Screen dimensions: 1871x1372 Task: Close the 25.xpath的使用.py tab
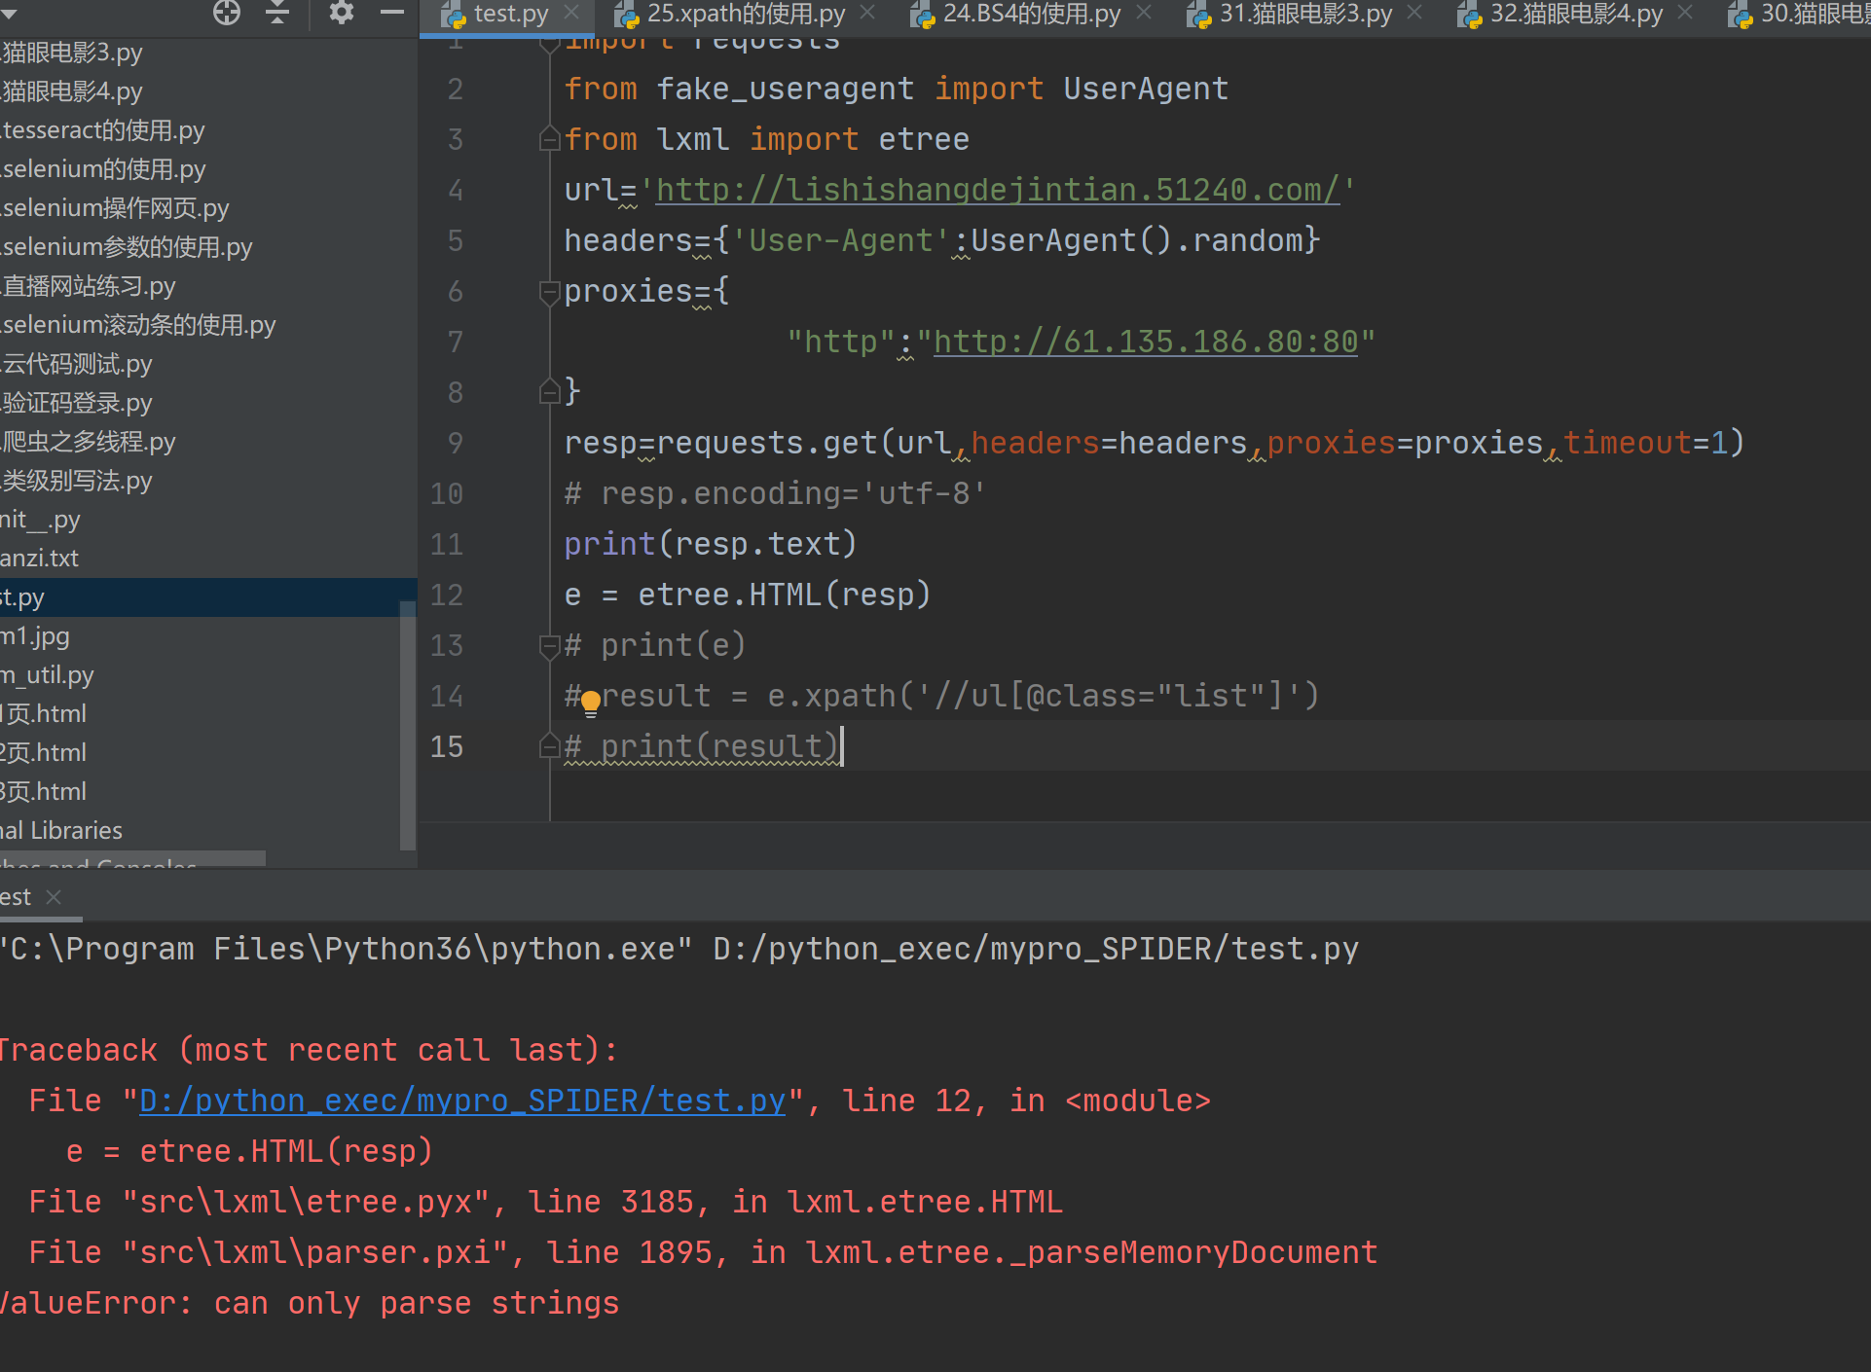(868, 13)
